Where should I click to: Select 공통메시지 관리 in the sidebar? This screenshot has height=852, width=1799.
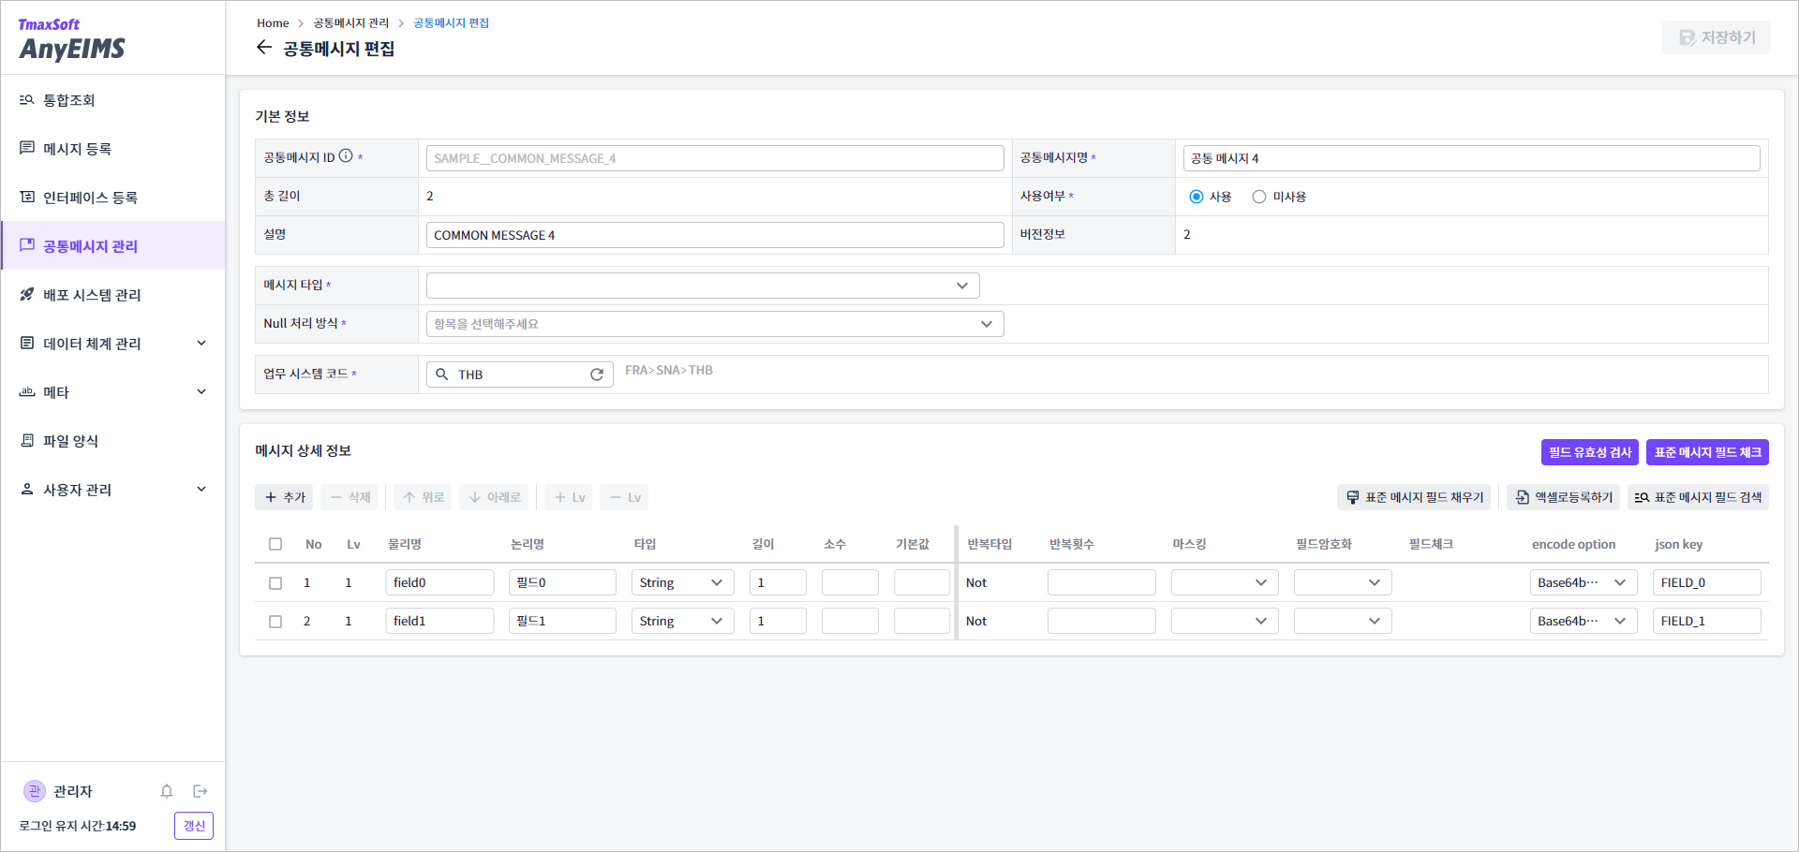112,246
